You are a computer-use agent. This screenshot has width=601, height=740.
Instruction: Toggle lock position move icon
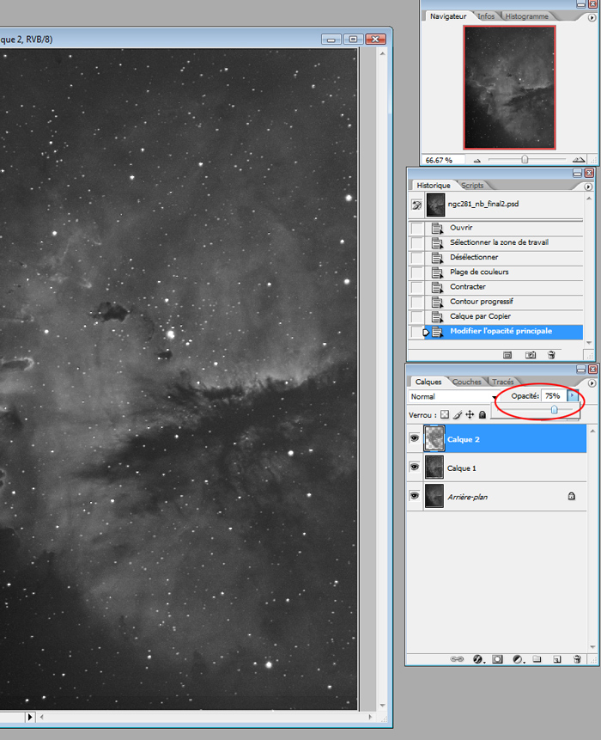click(470, 415)
